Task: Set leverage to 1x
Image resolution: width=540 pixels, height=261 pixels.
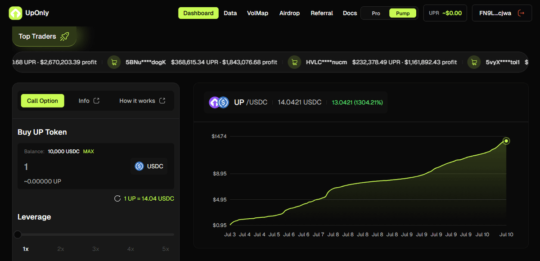Action: click(x=26, y=249)
